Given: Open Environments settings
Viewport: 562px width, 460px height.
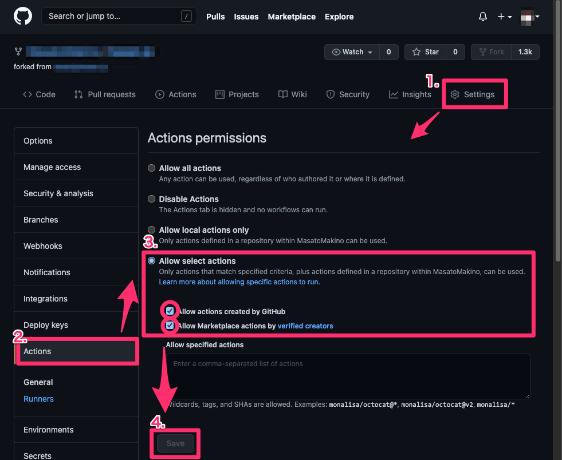Looking at the screenshot, I should [76, 430].
